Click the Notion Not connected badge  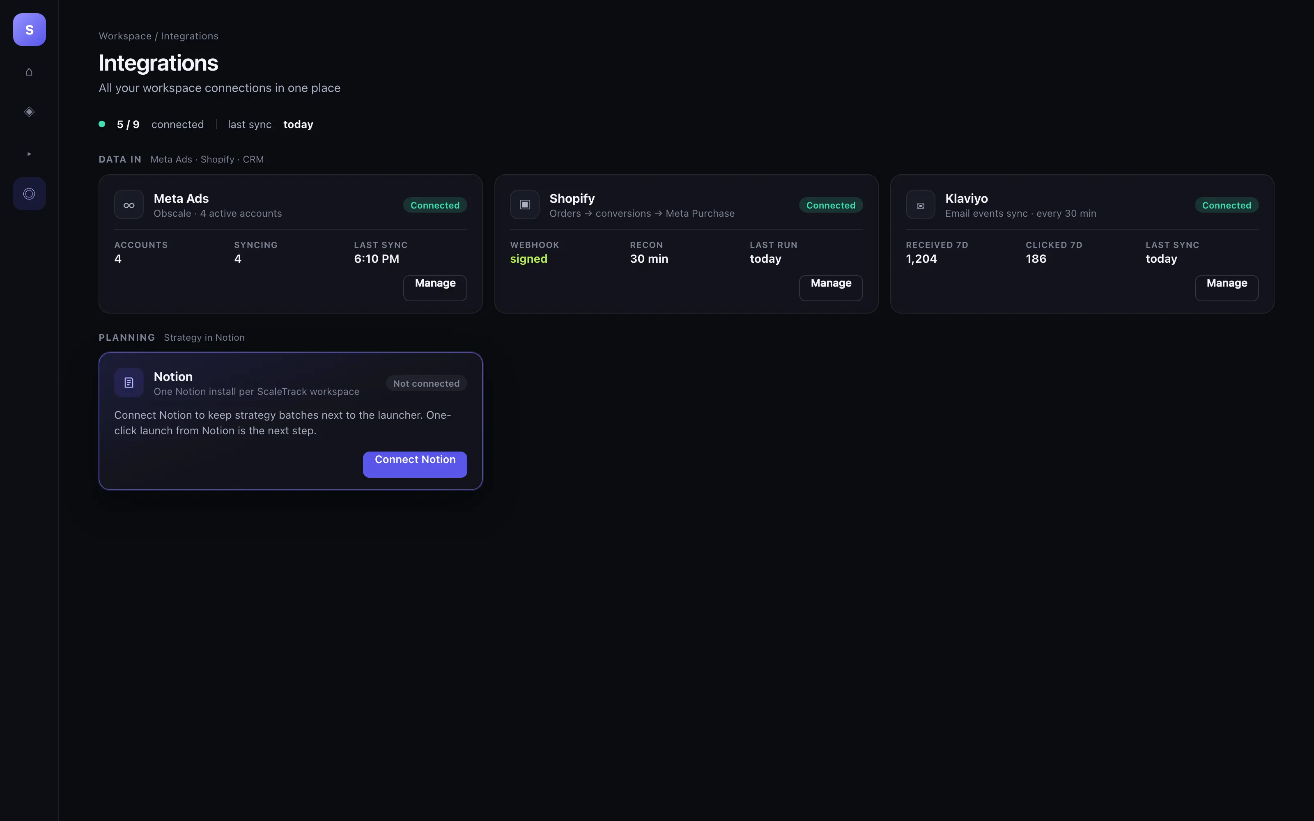tap(426, 383)
